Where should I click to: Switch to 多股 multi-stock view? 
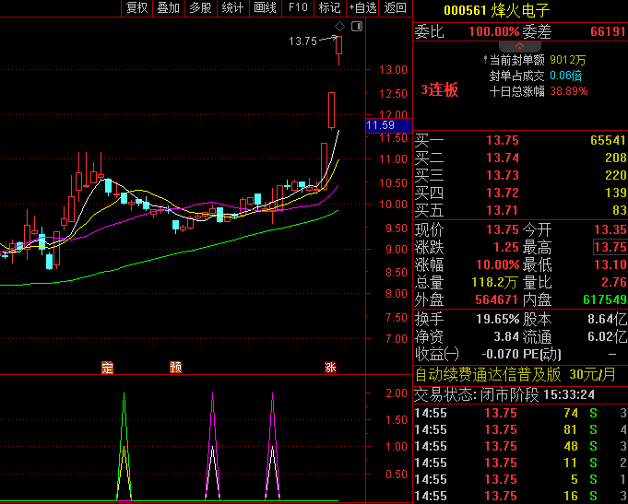tap(200, 8)
